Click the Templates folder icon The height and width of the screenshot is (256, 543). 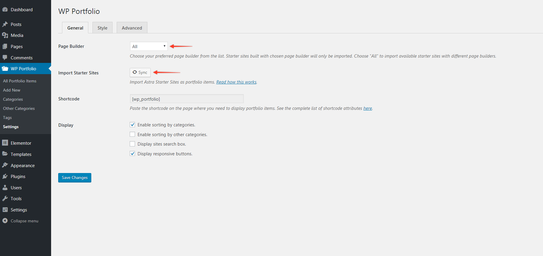5,154
